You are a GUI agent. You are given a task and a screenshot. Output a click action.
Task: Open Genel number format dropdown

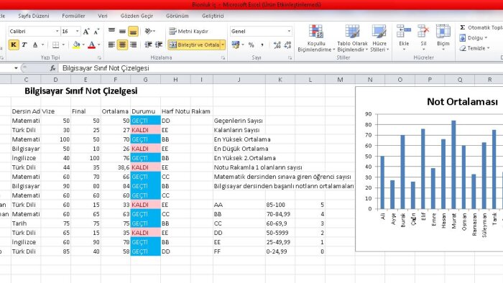pyautogui.click(x=289, y=31)
